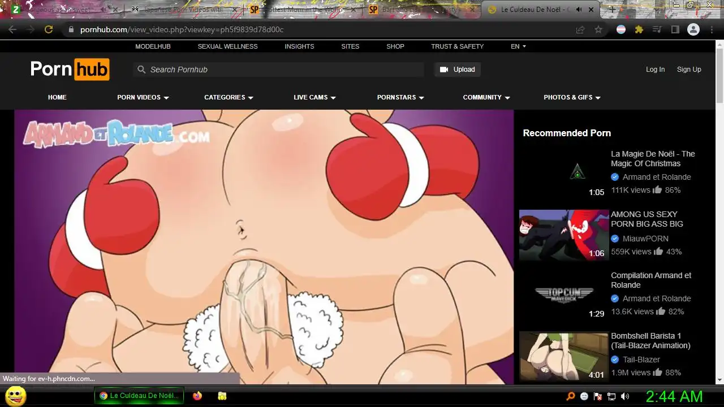Expand the CATEGORIES dropdown menu
724x407 pixels.
coord(229,97)
